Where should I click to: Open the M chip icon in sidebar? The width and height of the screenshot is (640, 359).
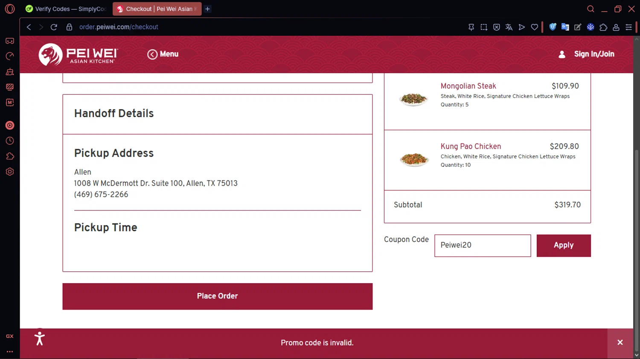click(x=10, y=102)
